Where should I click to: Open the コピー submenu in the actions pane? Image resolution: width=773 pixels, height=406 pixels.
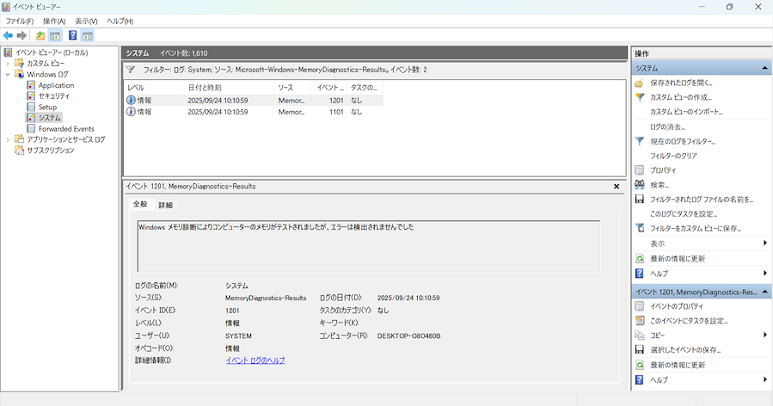coord(657,335)
